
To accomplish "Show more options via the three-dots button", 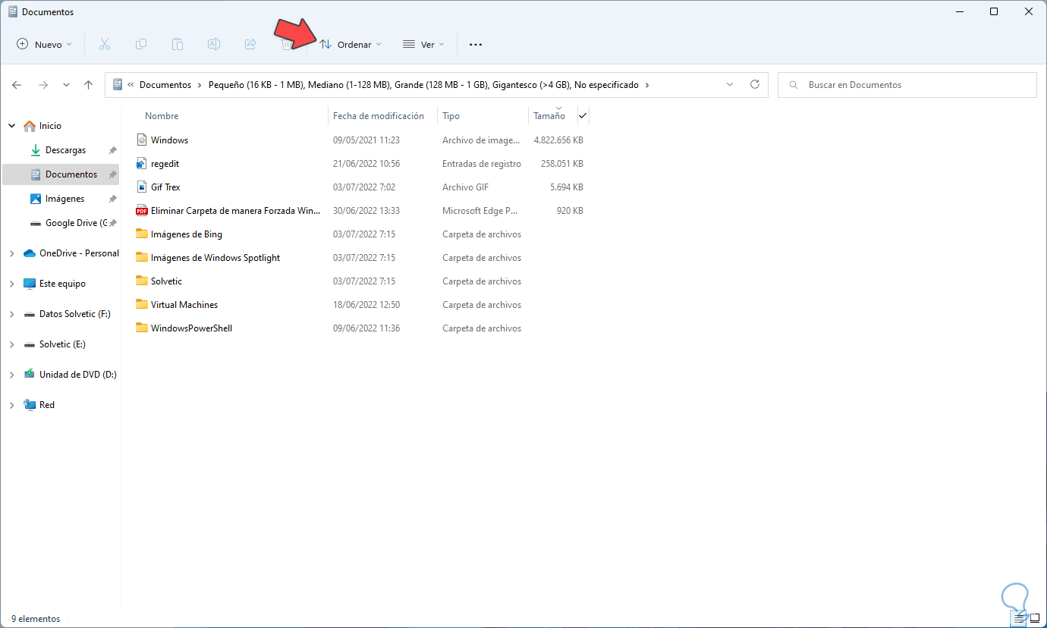I will coord(476,44).
